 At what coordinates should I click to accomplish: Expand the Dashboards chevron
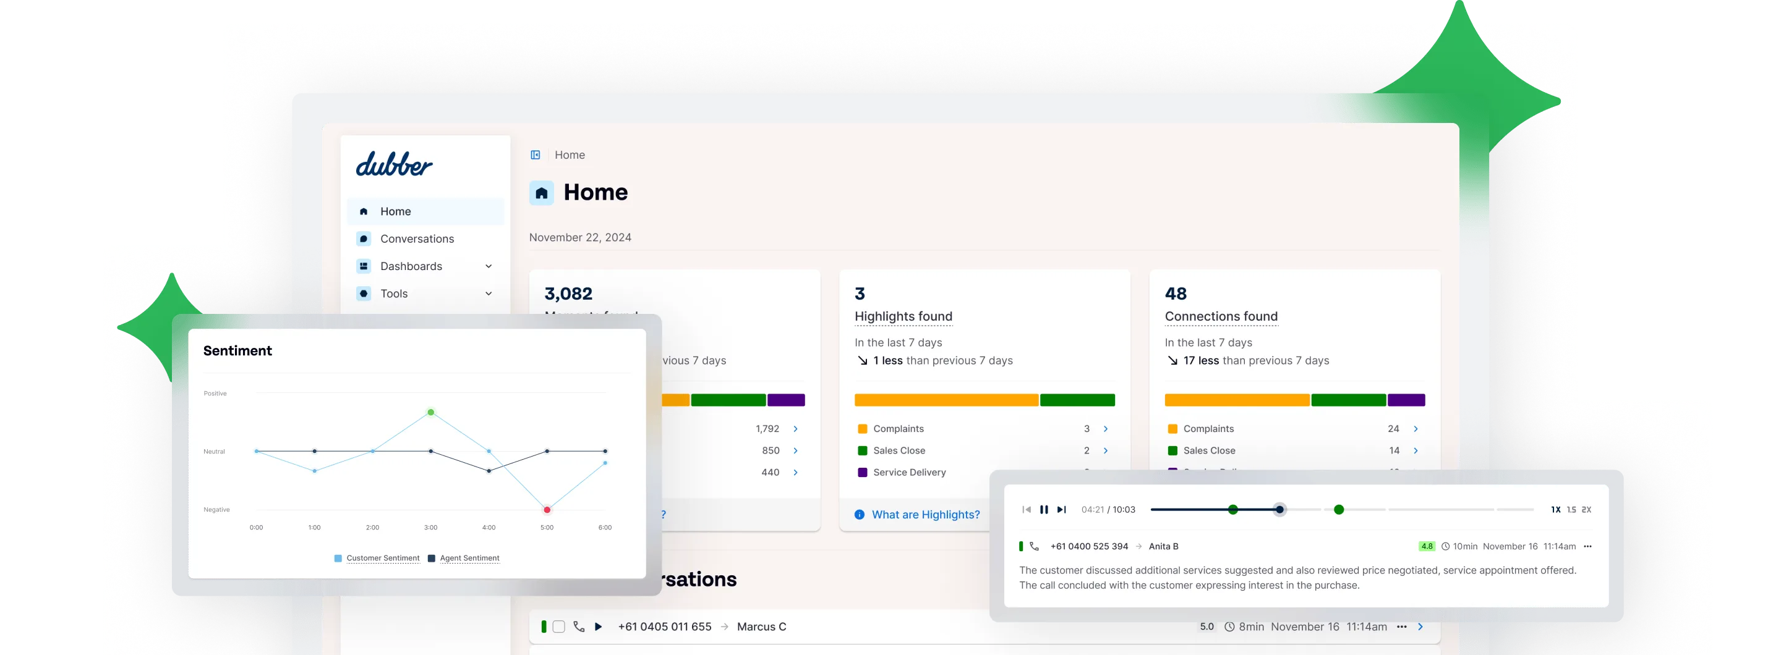coord(488,266)
